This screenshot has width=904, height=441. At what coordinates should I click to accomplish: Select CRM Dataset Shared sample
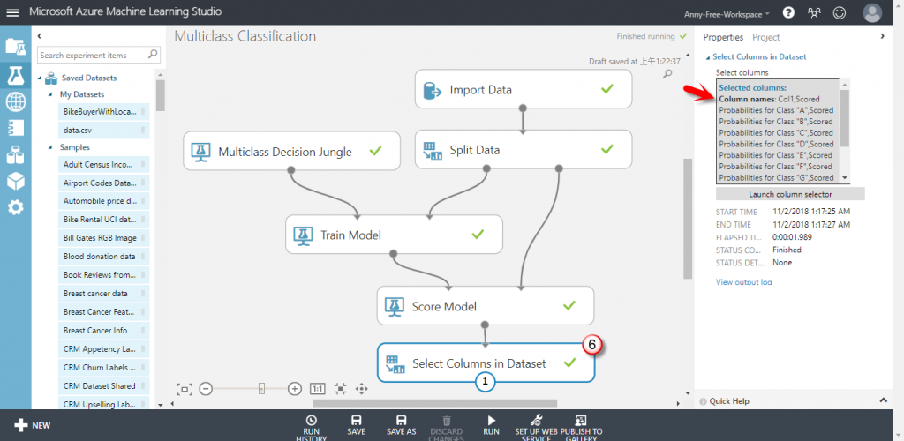click(x=103, y=385)
